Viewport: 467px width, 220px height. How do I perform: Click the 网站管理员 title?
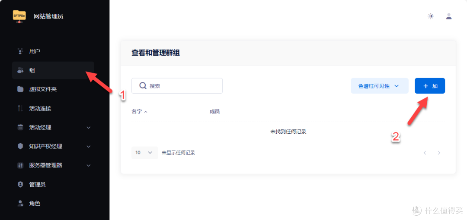pyautogui.click(x=48, y=16)
